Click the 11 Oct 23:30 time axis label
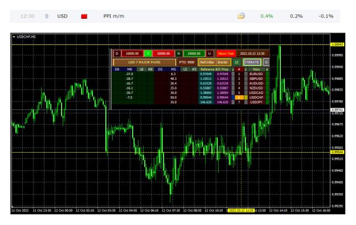 [42, 210]
